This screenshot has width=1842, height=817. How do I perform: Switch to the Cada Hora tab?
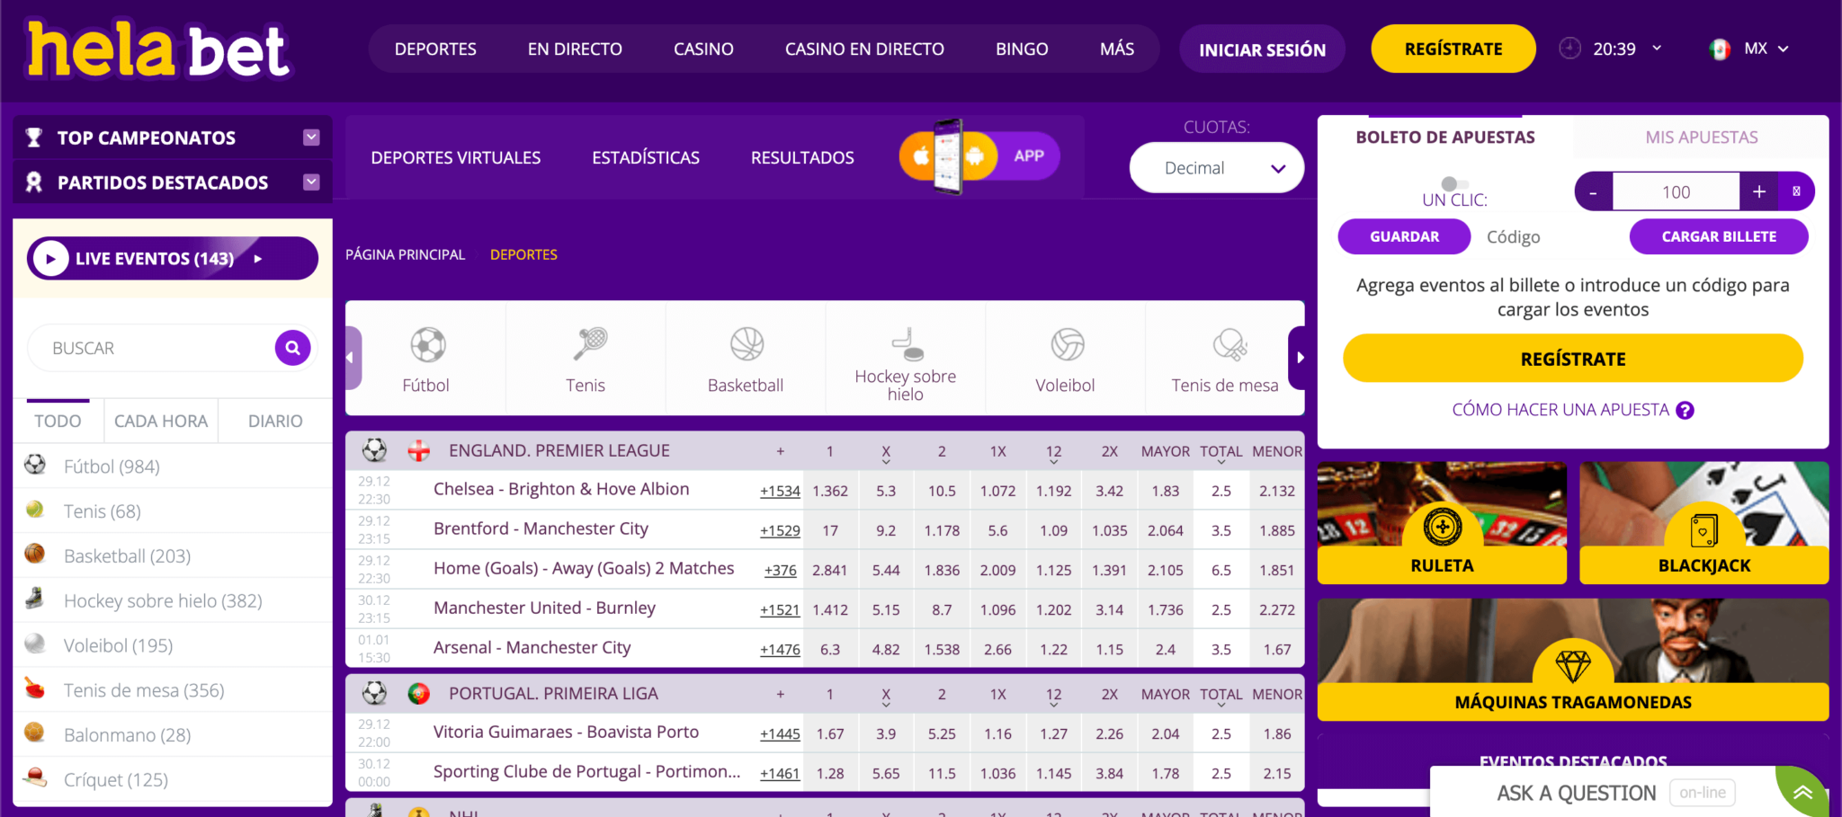point(161,421)
